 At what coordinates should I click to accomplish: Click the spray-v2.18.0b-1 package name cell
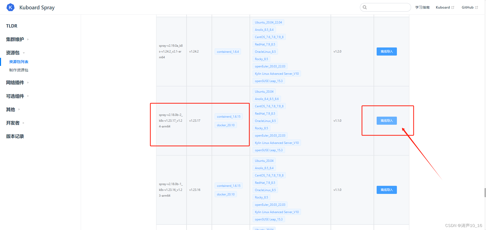point(171,190)
